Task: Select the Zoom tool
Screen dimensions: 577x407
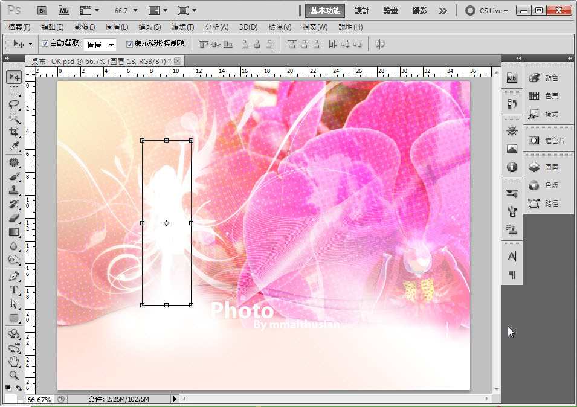Action: coord(14,376)
